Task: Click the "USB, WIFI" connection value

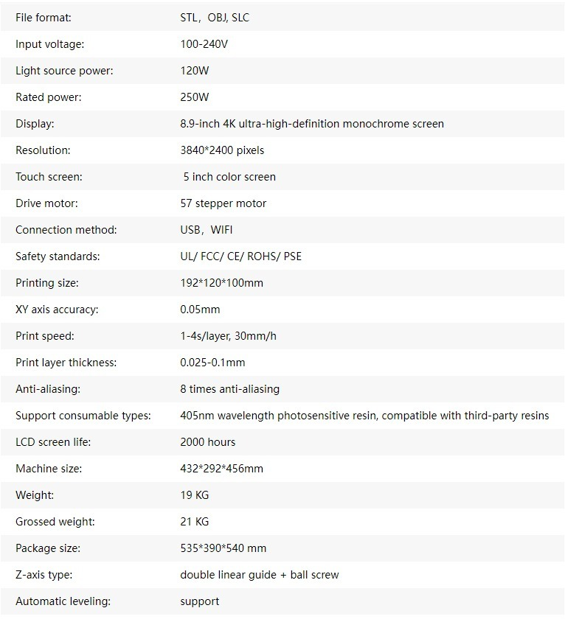Action: pyautogui.click(x=207, y=230)
